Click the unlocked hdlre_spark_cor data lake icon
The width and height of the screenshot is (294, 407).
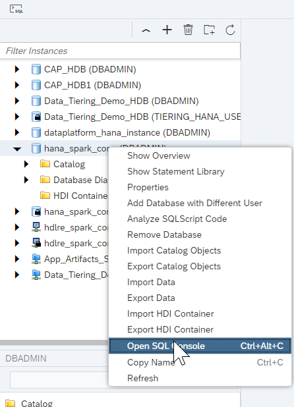pos(36,227)
